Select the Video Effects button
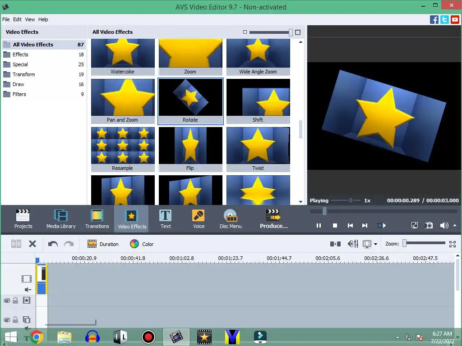This screenshot has height=346, width=462. [x=132, y=219]
